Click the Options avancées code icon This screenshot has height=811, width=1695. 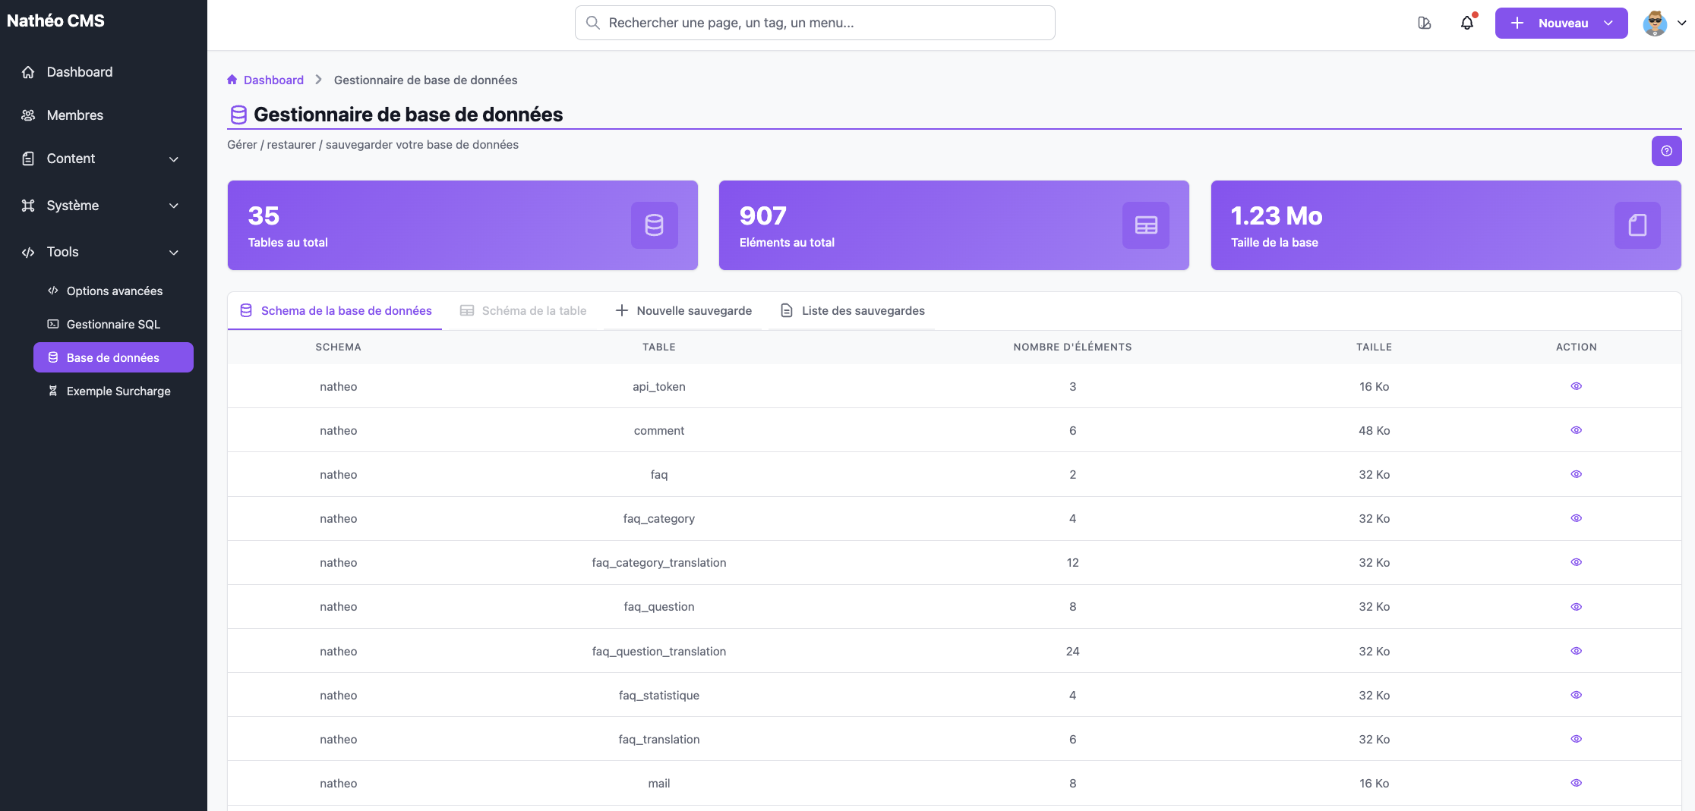point(52,291)
